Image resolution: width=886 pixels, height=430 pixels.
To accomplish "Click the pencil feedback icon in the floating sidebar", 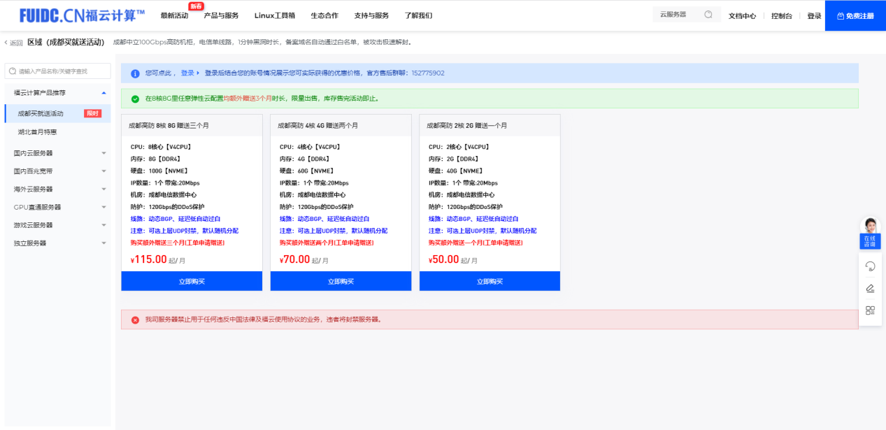I will click(870, 288).
